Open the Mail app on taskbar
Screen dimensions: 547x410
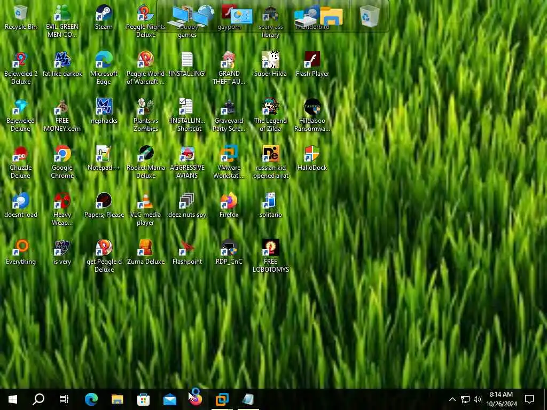tap(169, 399)
